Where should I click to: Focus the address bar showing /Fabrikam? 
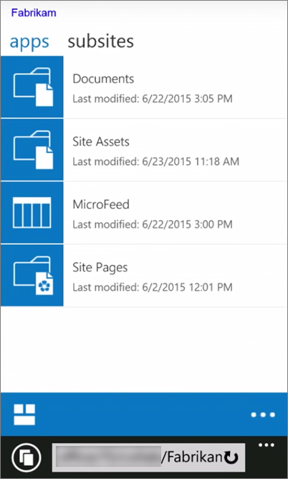click(148, 458)
